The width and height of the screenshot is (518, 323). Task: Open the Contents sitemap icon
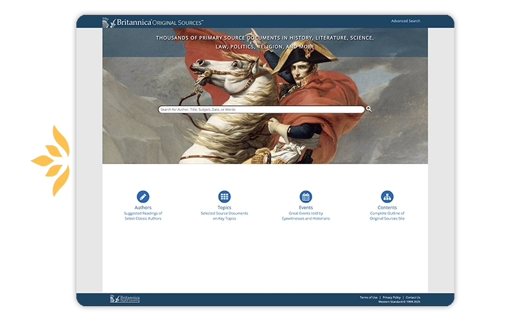pos(387,197)
